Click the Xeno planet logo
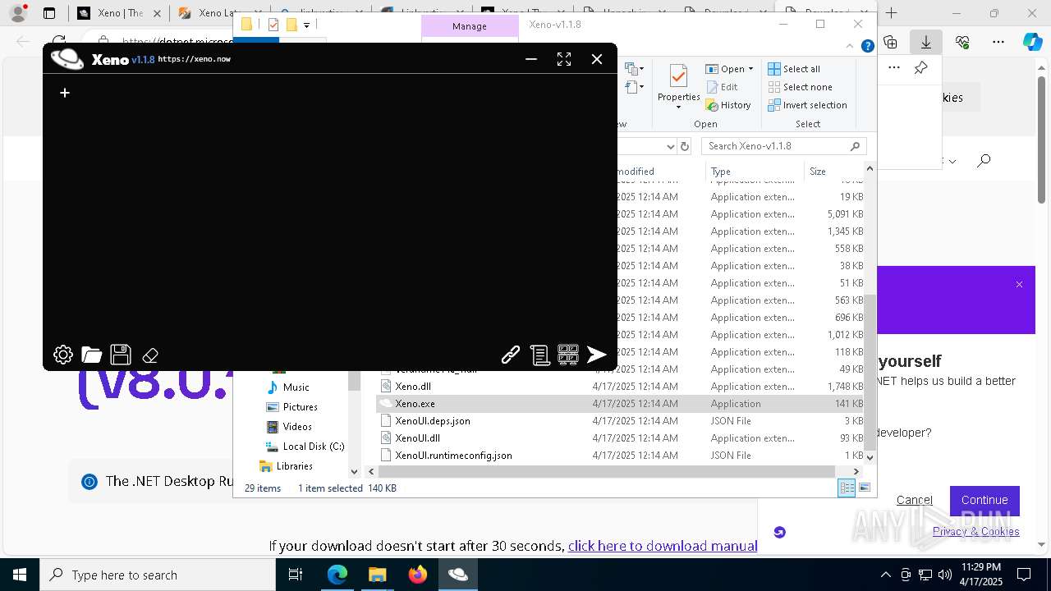Screen dimensions: 1051x591 point(67,59)
